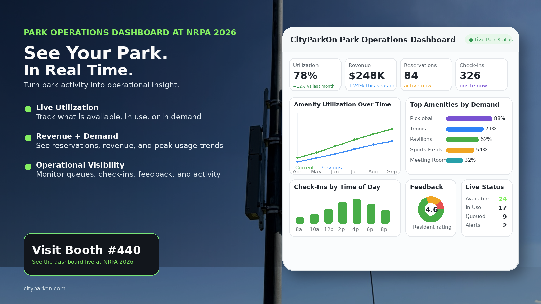Click the 6p check-ins bar
The width and height of the screenshot is (541, 304).
pyautogui.click(x=371, y=213)
